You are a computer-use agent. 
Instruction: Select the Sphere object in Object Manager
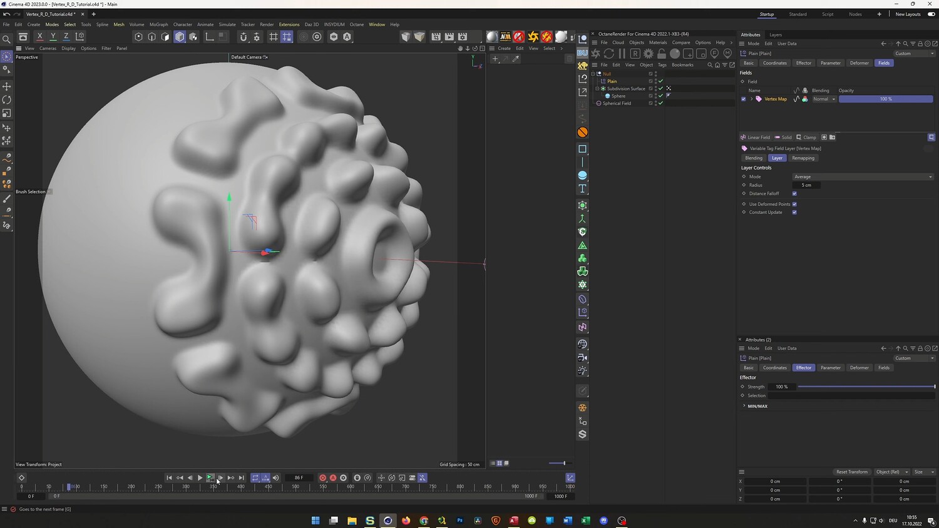point(618,96)
